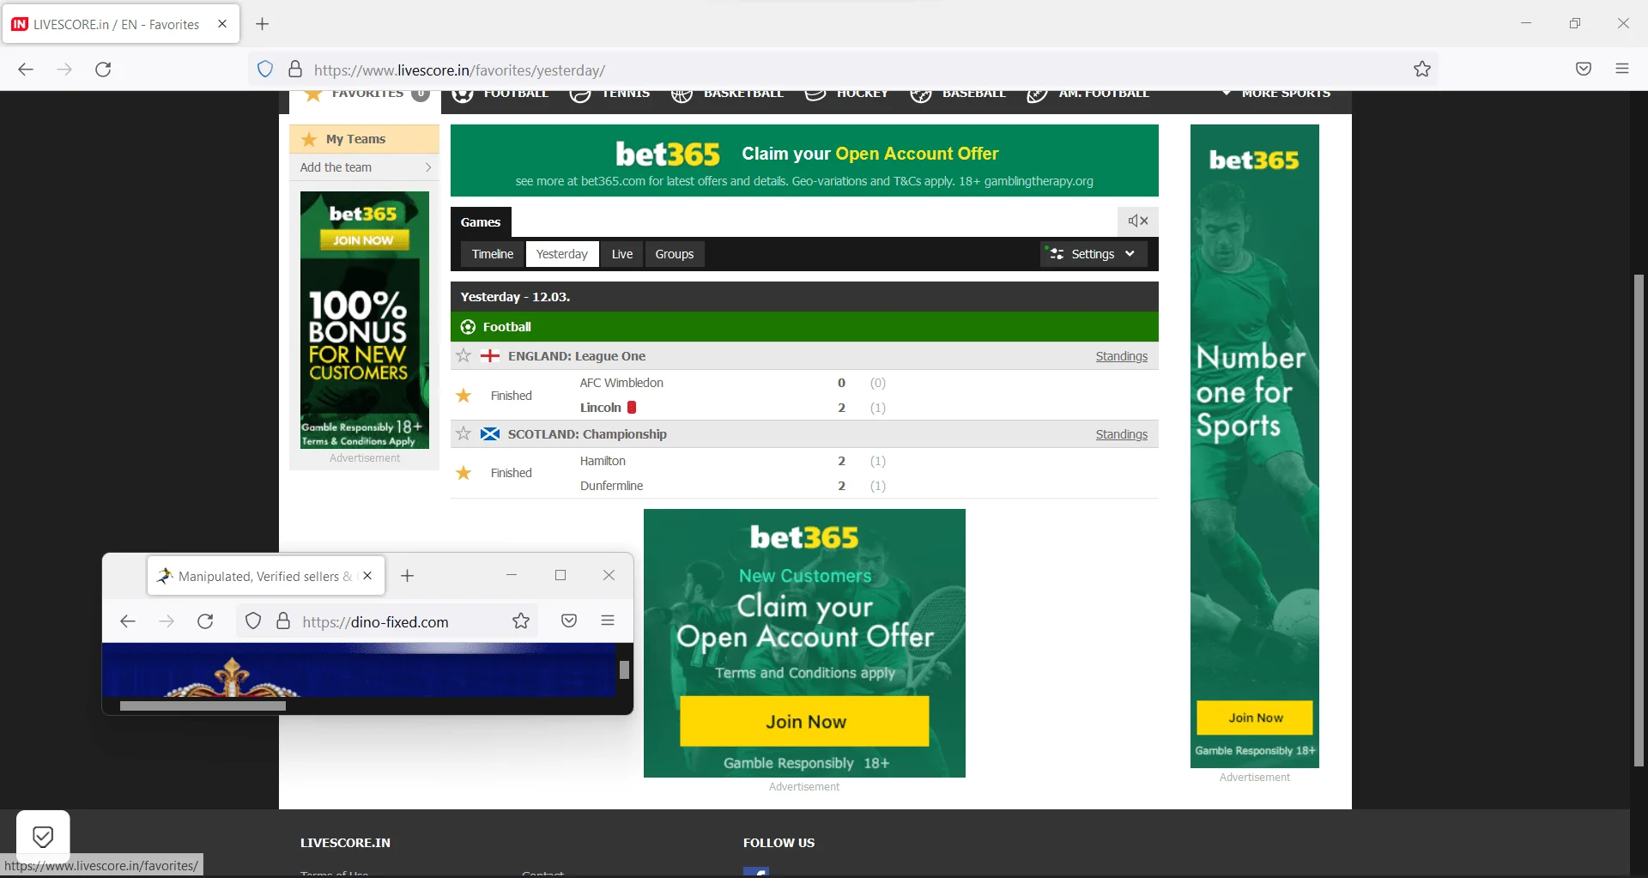Open the Settings dropdown in Games bar

1094,254
